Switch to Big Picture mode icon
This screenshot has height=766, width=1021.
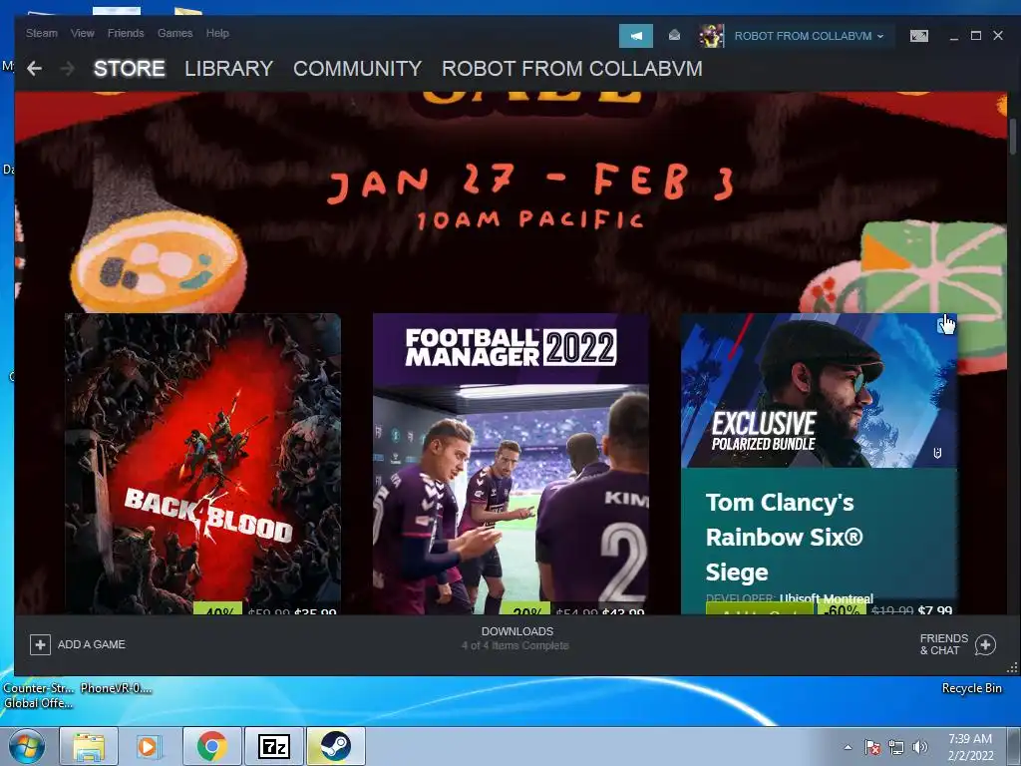tap(918, 36)
